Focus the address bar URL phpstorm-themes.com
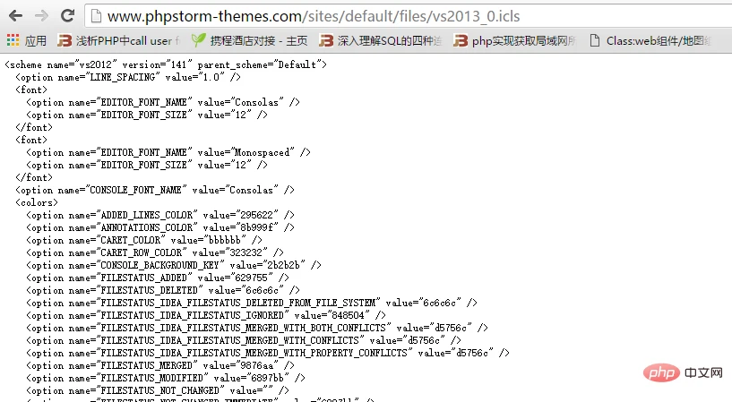This screenshot has height=402, width=732. [314, 16]
